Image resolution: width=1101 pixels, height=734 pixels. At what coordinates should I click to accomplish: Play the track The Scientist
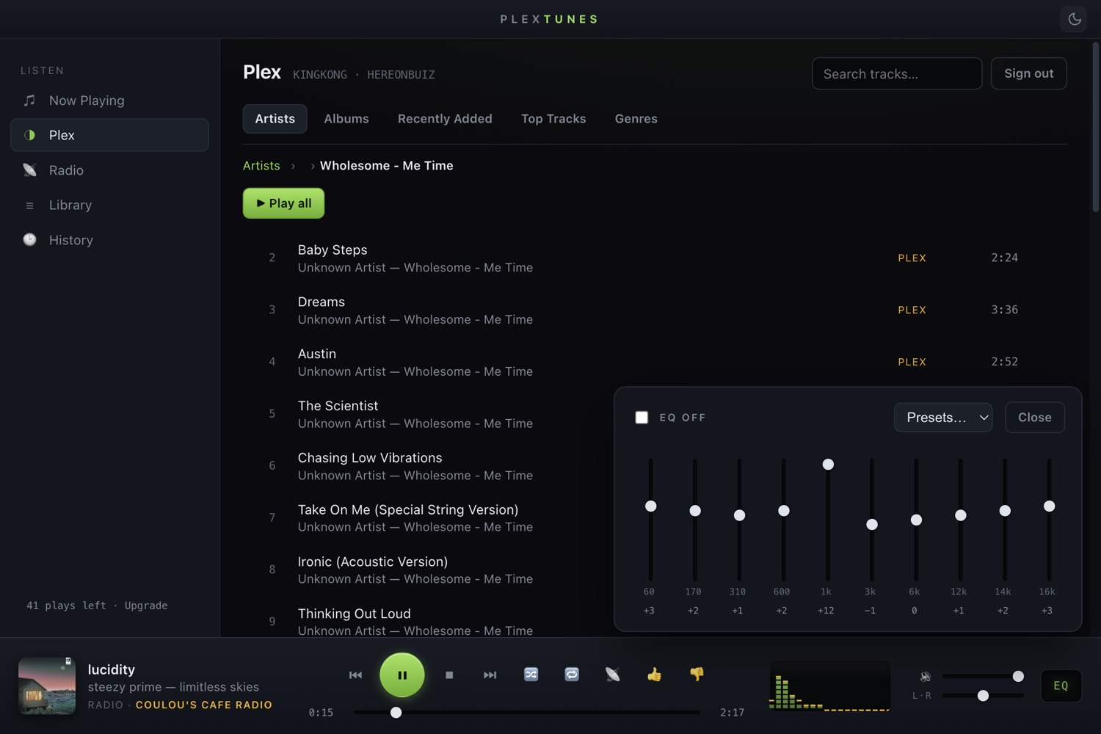pos(429,415)
